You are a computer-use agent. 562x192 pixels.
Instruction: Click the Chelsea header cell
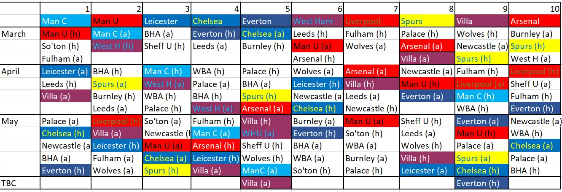click(215, 21)
